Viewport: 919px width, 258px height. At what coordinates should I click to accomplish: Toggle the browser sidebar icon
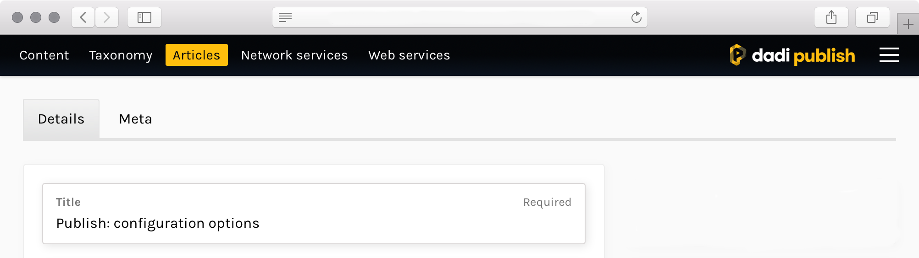tap(144, 17)
